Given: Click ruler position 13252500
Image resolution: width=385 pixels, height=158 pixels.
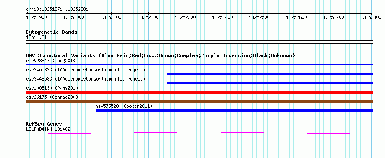Looking at the screenshot, I should (x=260, y=17).
